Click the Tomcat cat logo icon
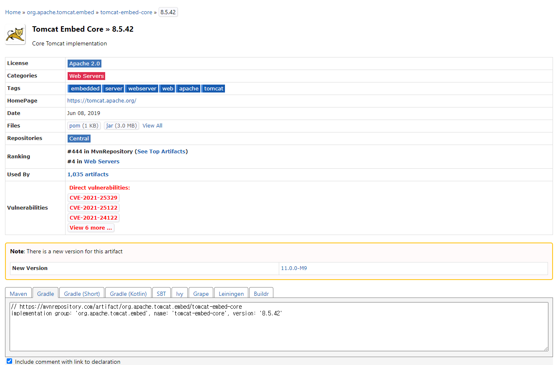The height and width of the screenshot is (365, 558). click(15, 34)
